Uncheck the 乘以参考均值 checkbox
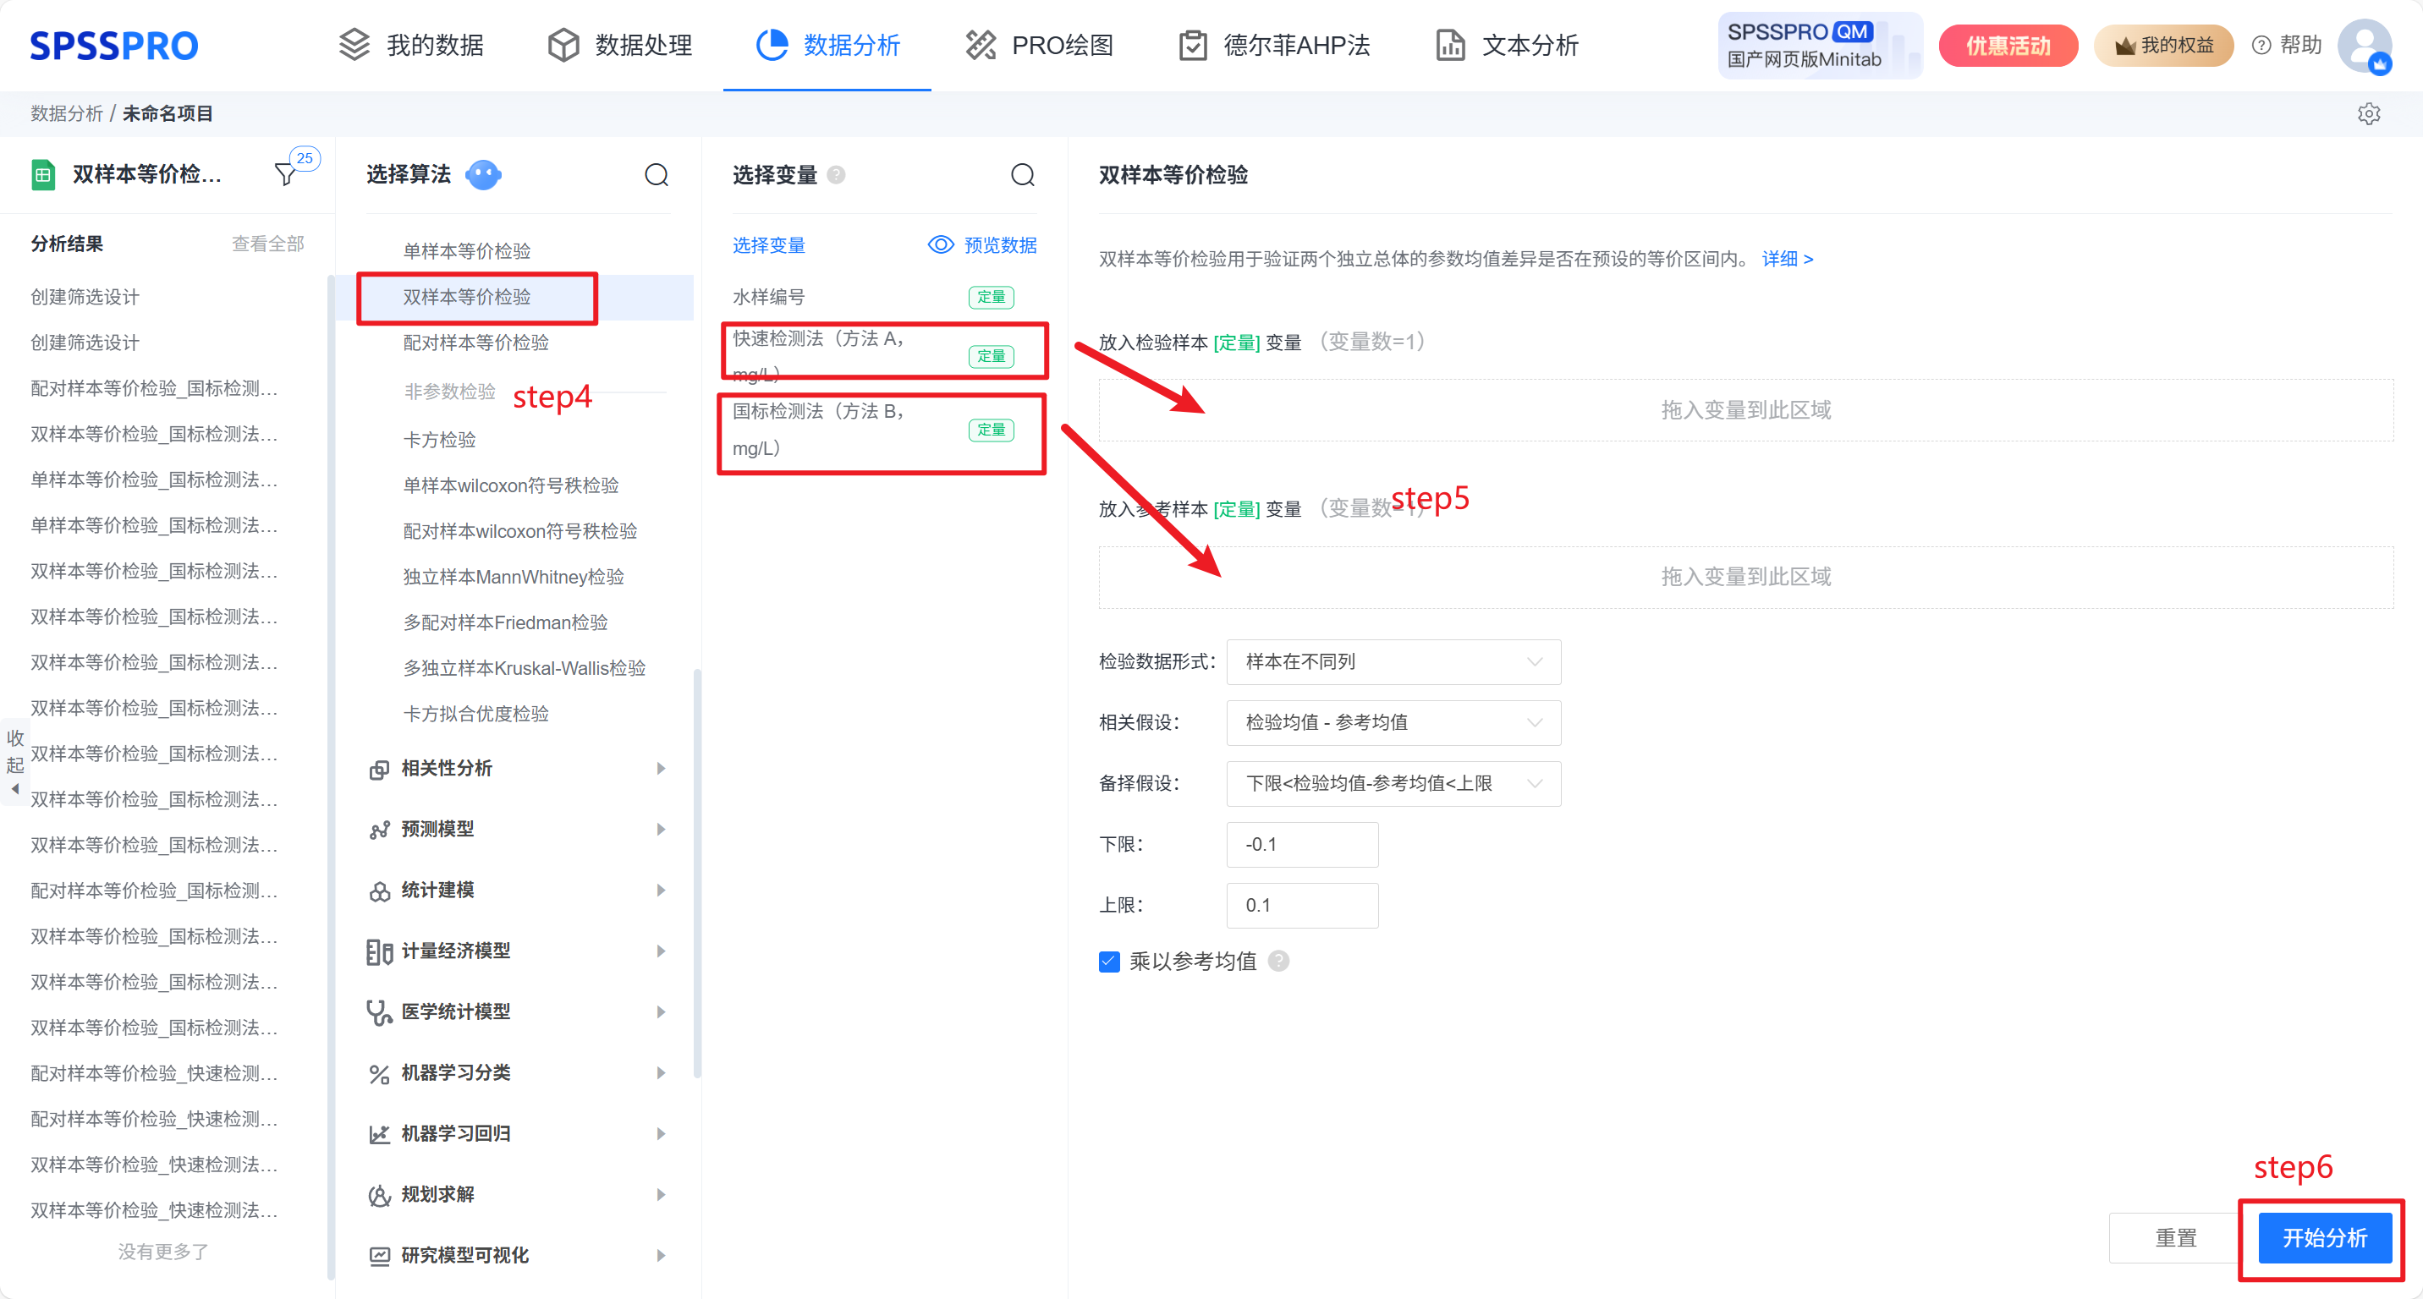Screen dimensions: 2423x1299 pos(1109,961)
